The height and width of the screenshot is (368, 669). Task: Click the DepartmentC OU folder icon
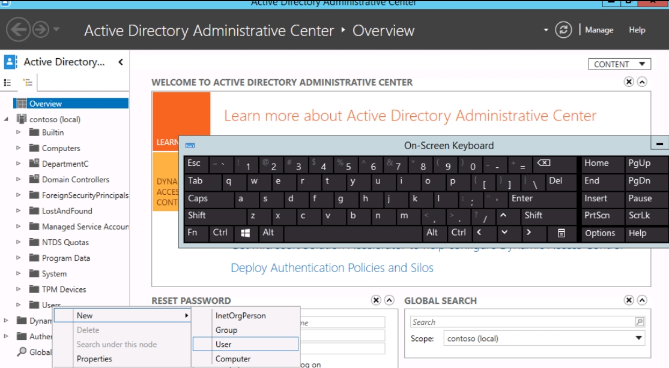pos(34,163)
